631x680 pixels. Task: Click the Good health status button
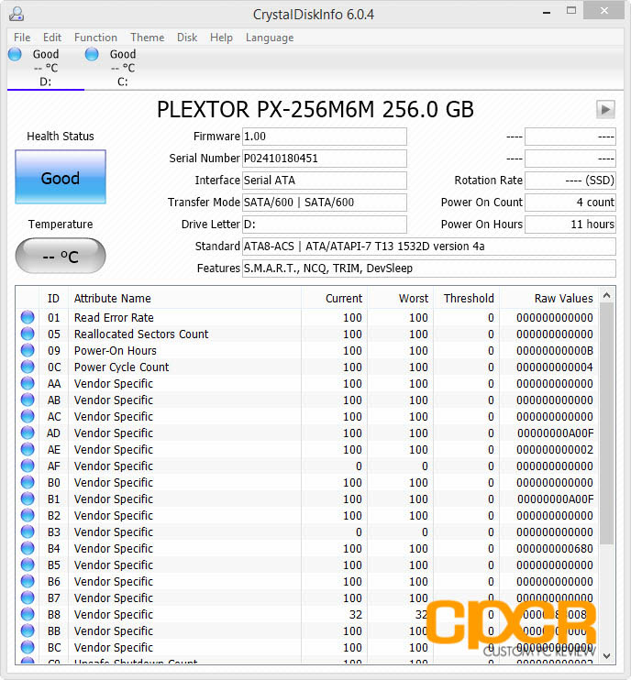tap(61, 177)
